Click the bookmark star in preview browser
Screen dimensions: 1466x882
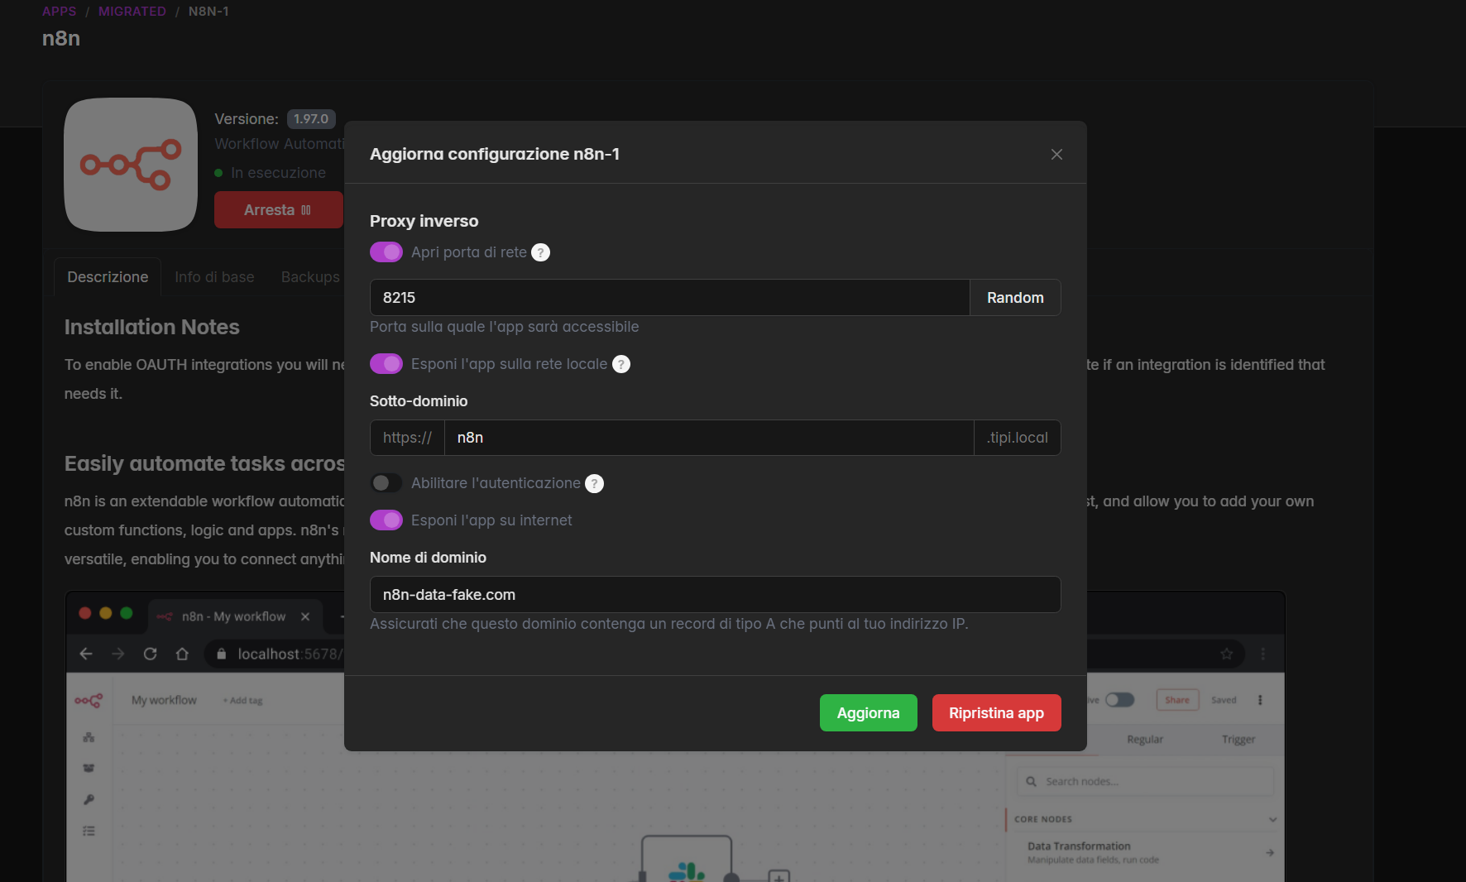1227,654
